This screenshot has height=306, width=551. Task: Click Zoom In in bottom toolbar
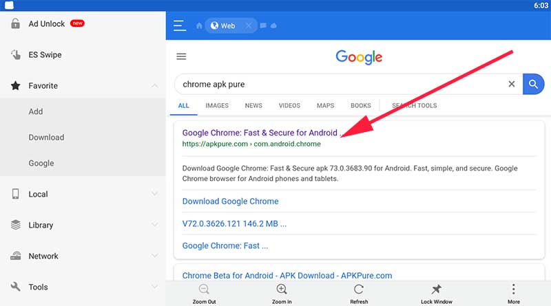[282, 294]
